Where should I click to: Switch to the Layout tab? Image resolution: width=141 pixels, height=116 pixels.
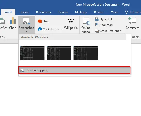24,12
